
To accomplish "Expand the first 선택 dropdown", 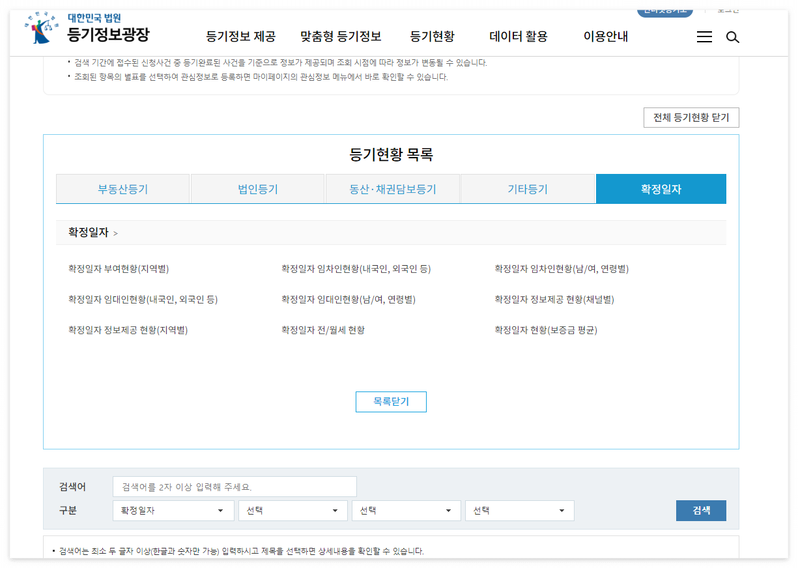I will click(292, 511).
